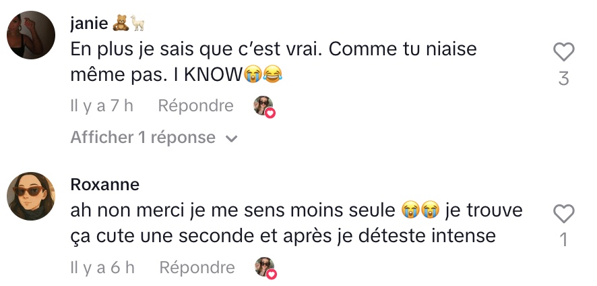Click the janie username
The image size is (597, 286).
click(89, 23)
